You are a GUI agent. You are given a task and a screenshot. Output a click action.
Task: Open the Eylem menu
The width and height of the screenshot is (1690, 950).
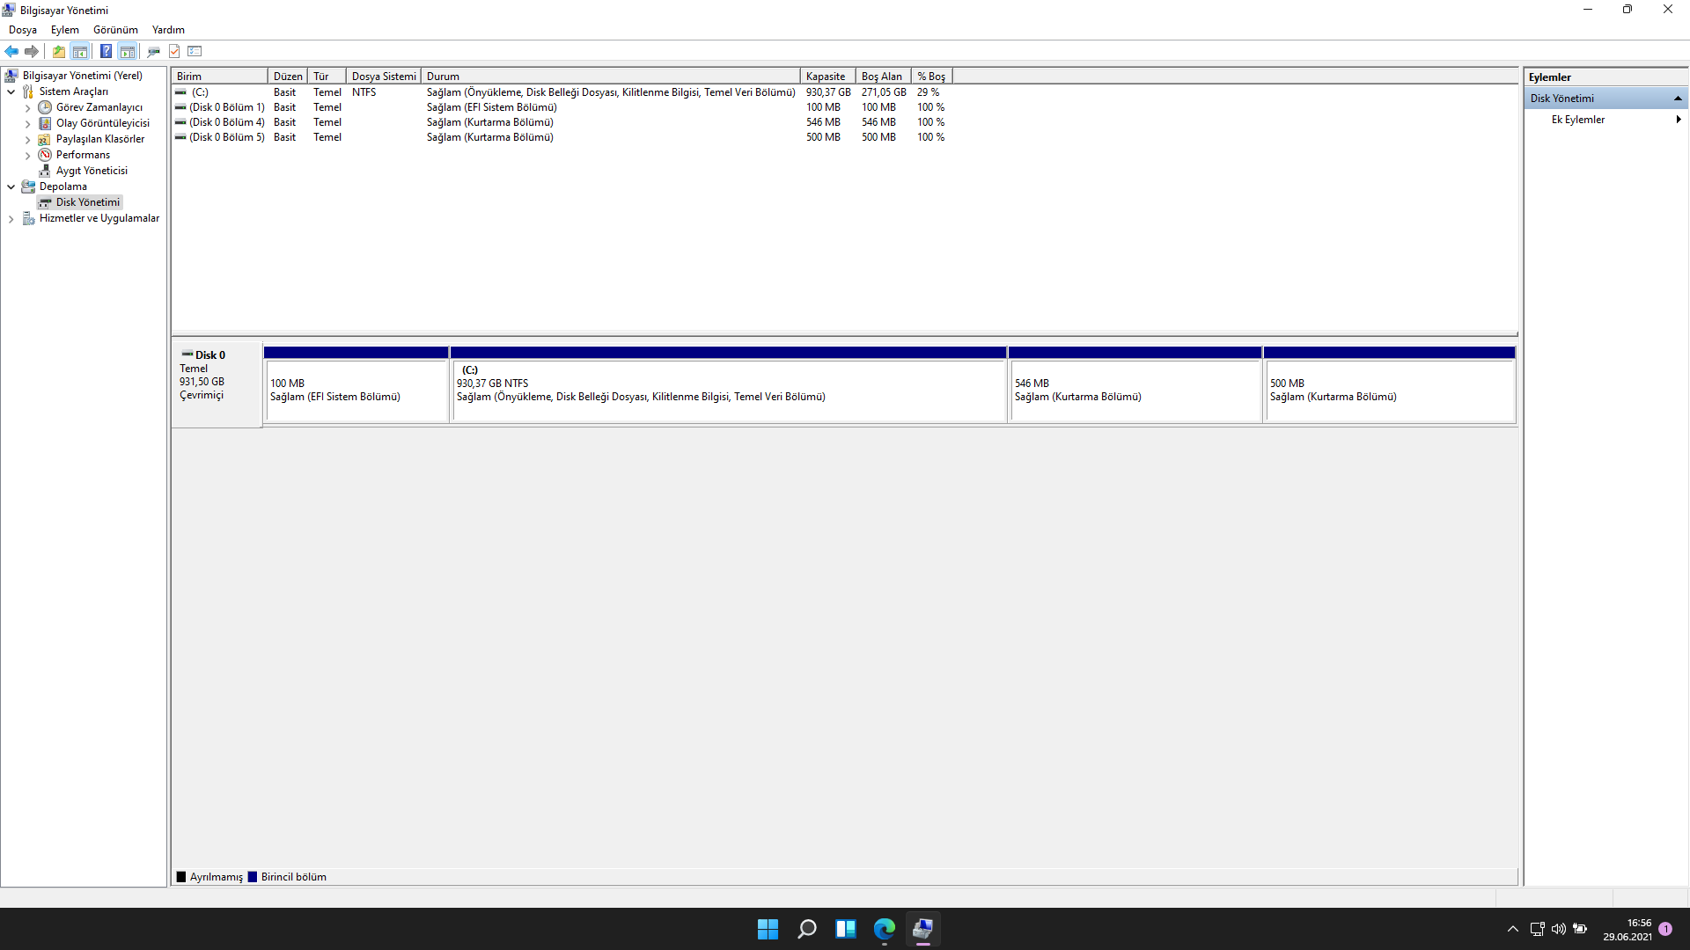[x=64, y=30]
